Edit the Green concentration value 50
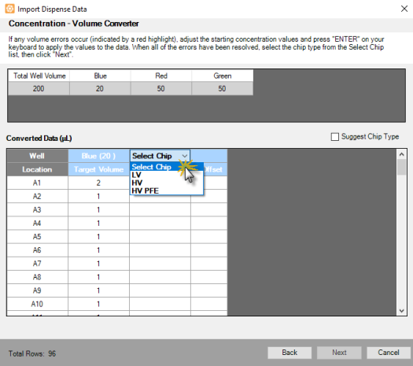This screenshot has height=366, width=413. tap(222, 88)
